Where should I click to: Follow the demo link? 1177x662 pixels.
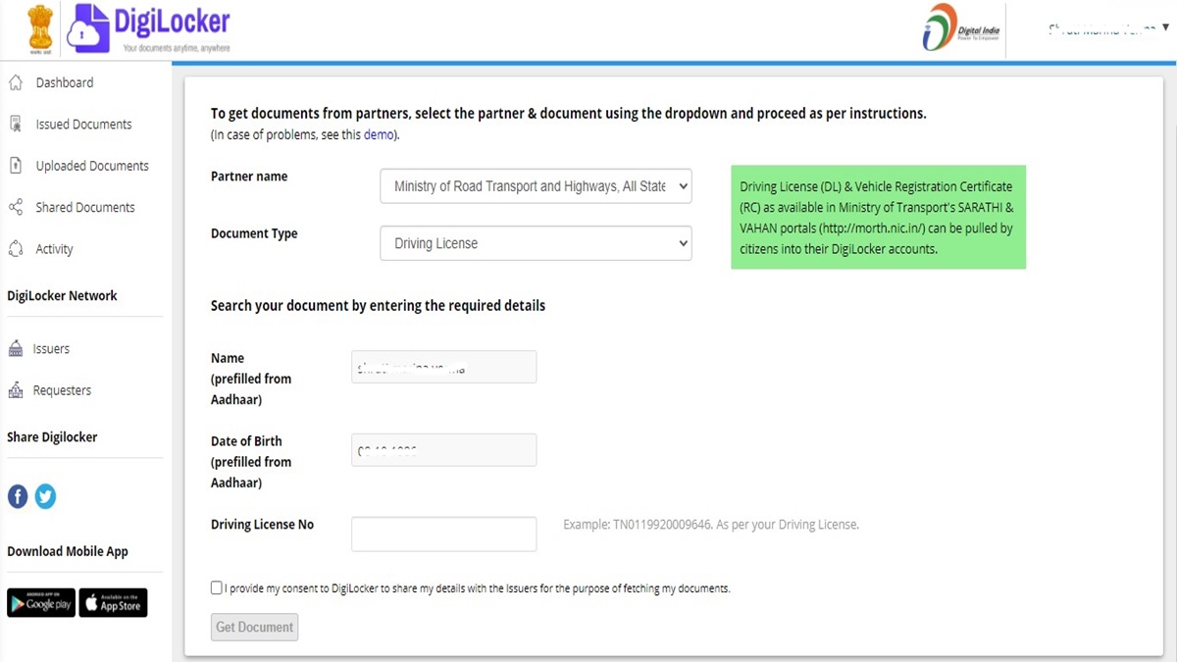coord(379,134)
